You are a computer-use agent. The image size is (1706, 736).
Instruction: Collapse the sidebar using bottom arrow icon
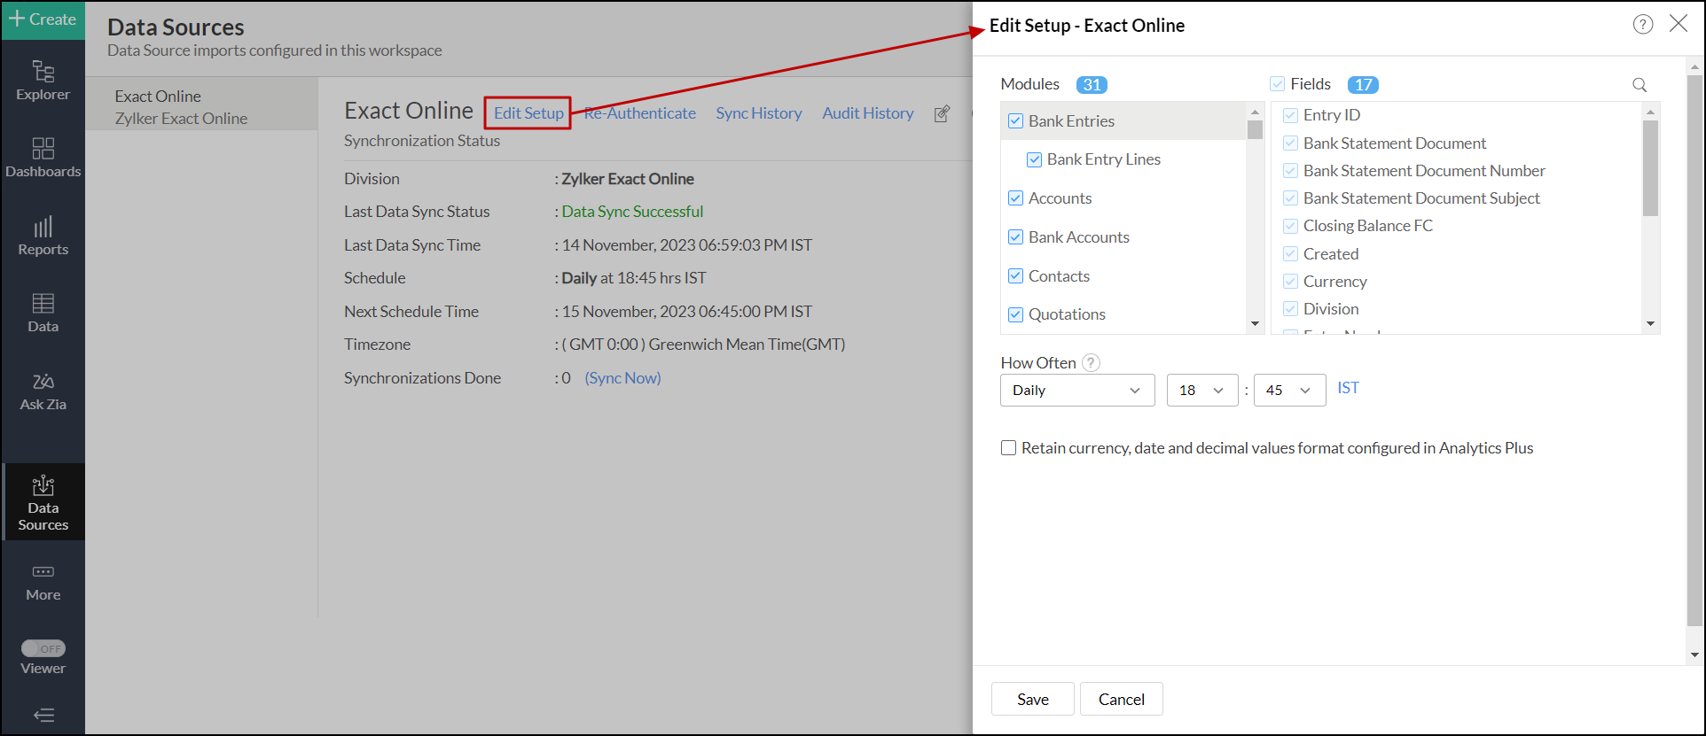tap(43, 715)
